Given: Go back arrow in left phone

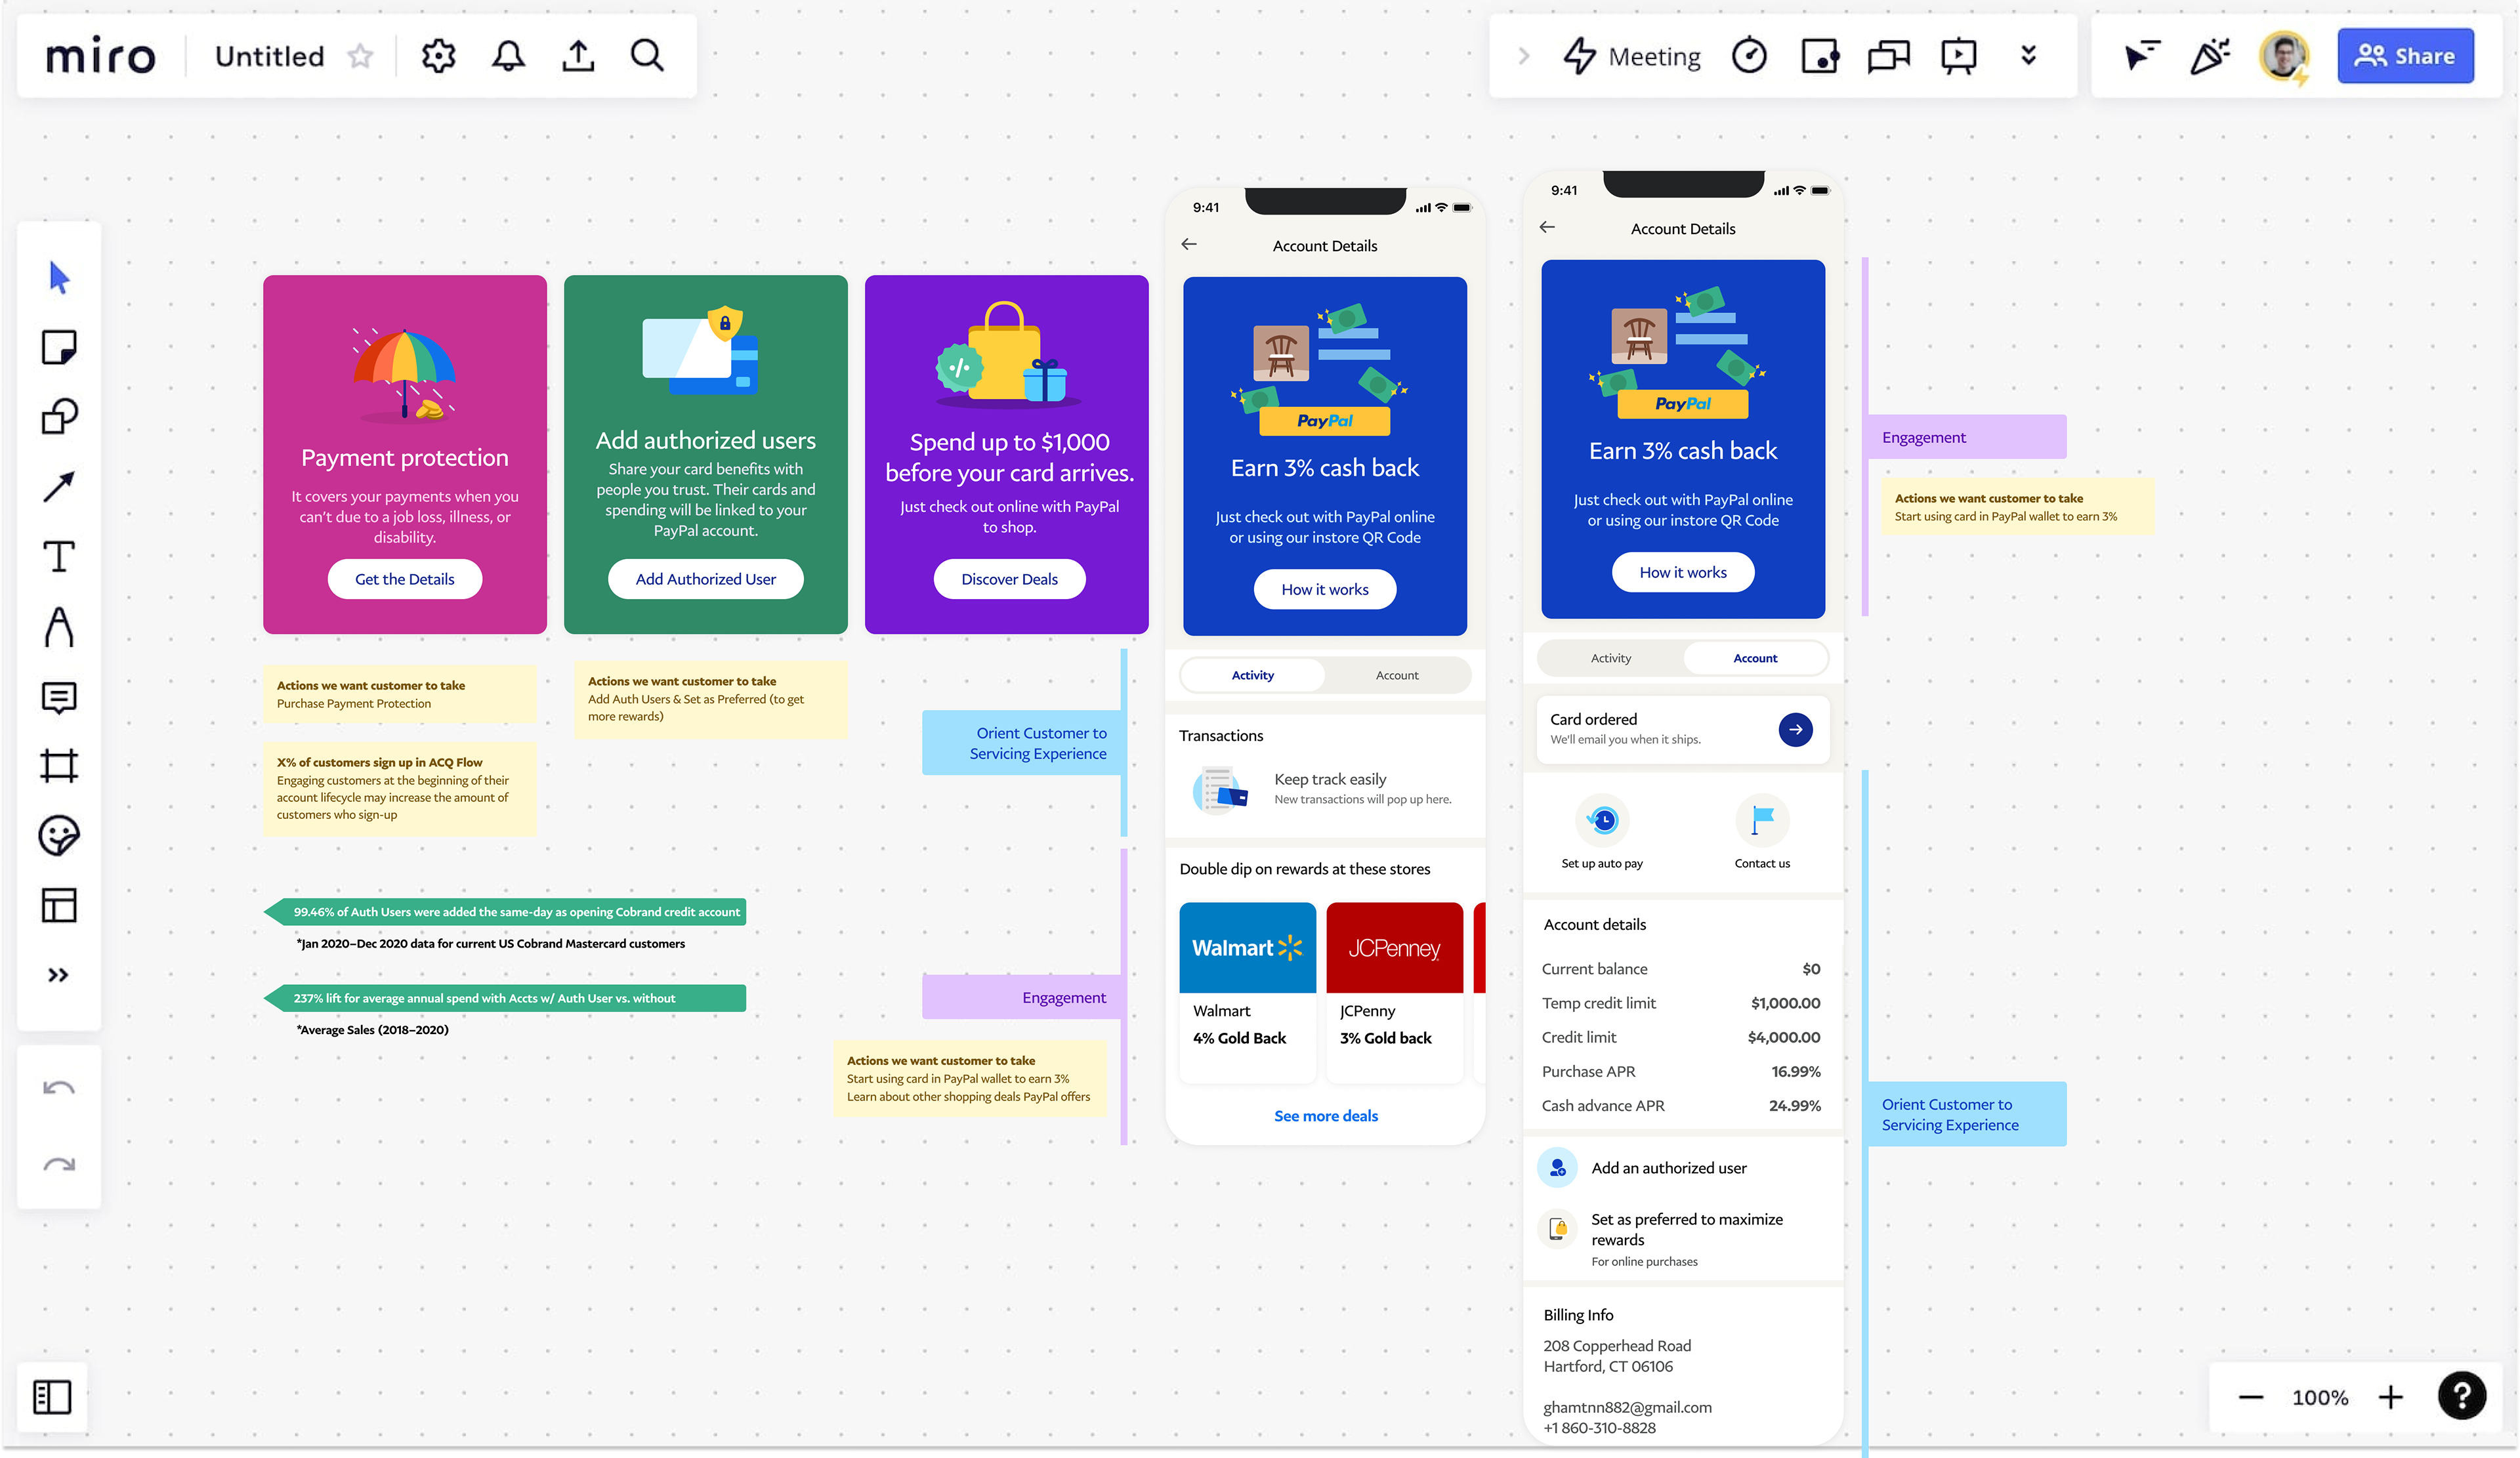Looking at the screenshot, I should tap(1189, 244).
